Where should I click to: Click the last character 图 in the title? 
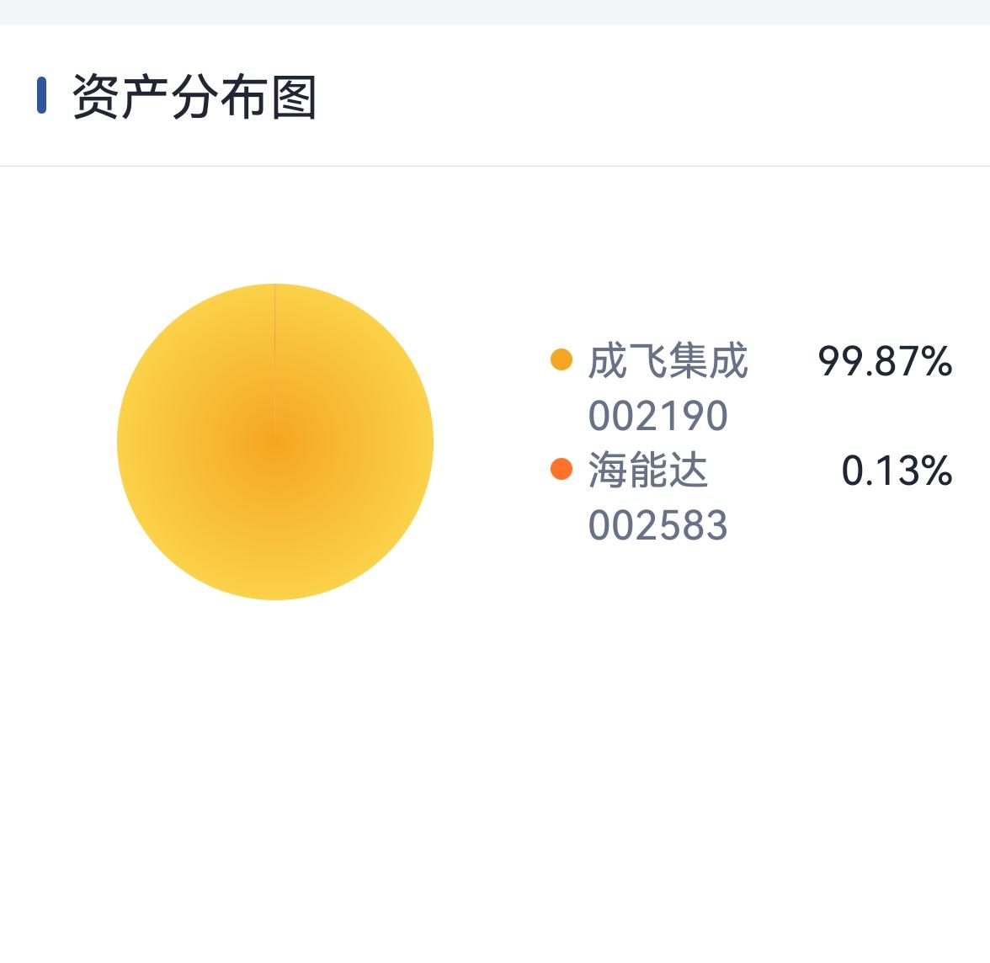293,97
